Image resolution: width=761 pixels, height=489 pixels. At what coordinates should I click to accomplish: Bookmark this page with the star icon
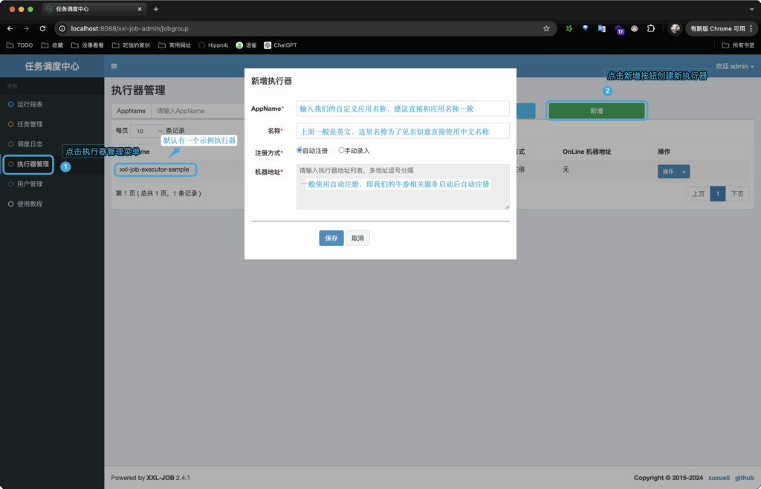(x=546, y=28)
